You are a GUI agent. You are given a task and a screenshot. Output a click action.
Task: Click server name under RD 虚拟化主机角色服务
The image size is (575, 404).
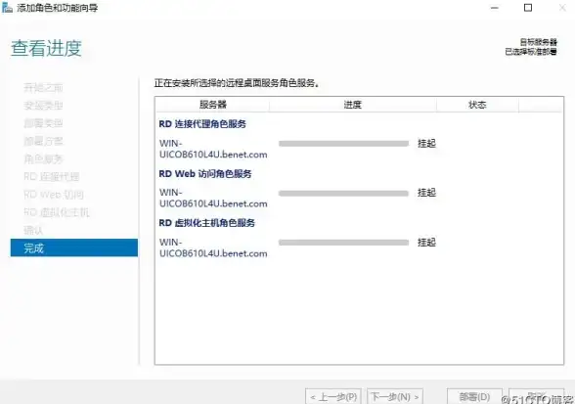tap(213, 247)
